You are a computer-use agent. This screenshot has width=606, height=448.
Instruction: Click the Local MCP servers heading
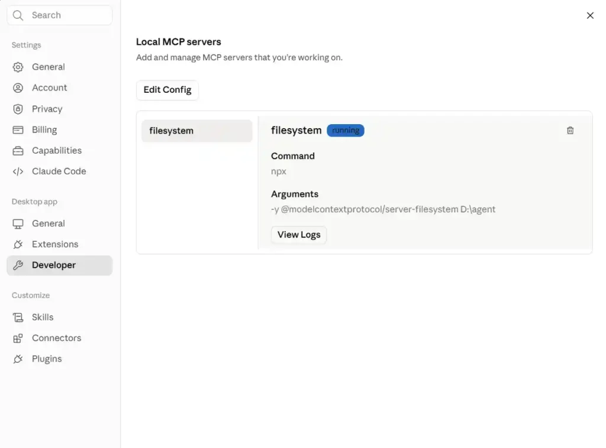click(179, 42)
